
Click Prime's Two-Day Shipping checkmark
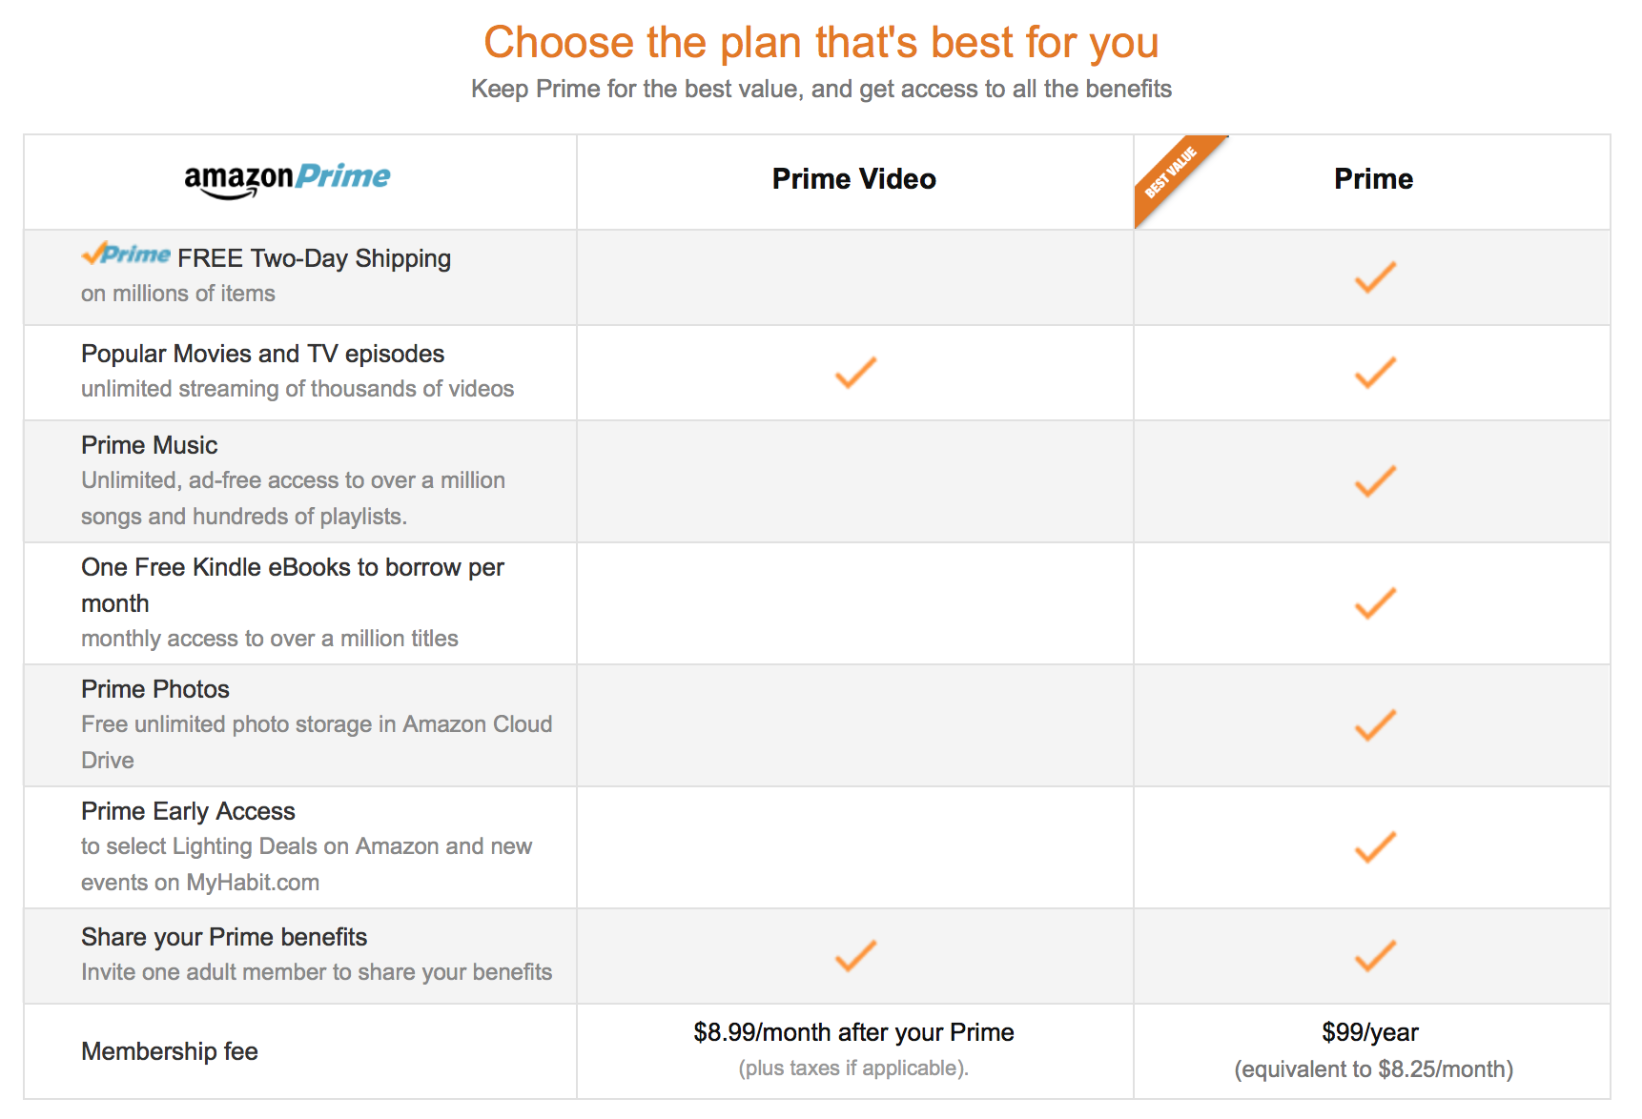click(x=1375, y=277)
